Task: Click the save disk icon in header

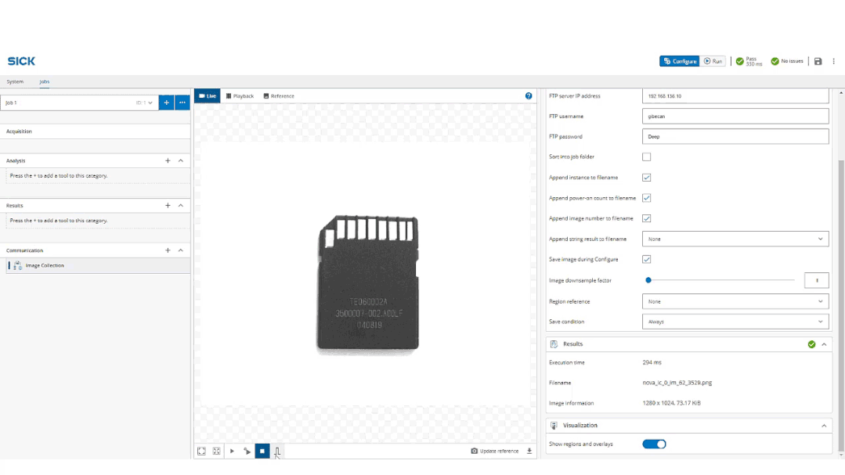Action: (818, 61)
